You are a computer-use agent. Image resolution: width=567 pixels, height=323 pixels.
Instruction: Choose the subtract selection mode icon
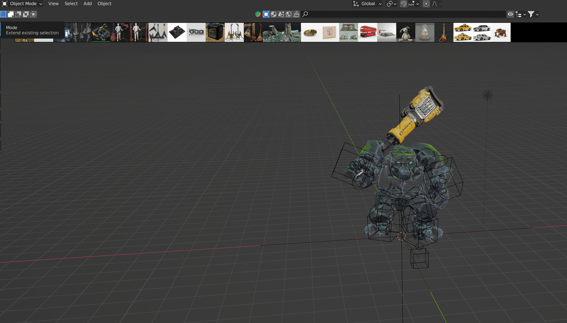coord(18,14)
